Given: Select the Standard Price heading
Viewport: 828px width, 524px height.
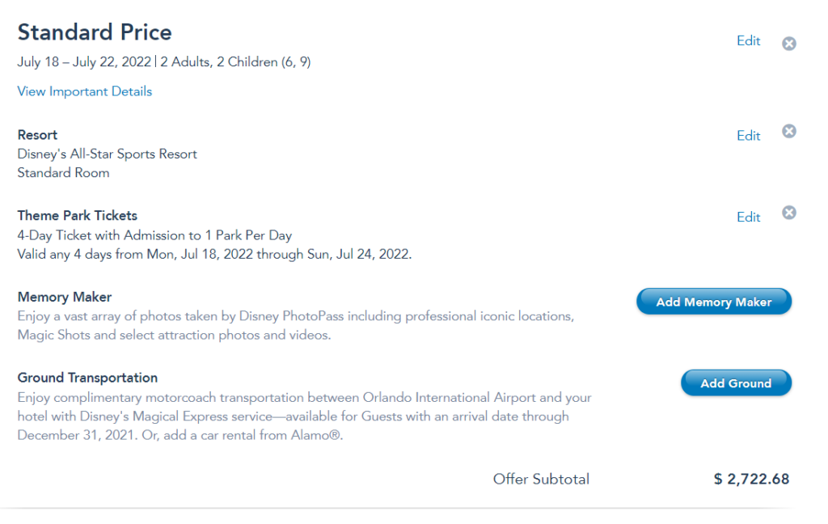Looking at the screenshot, I should point(95,32).
